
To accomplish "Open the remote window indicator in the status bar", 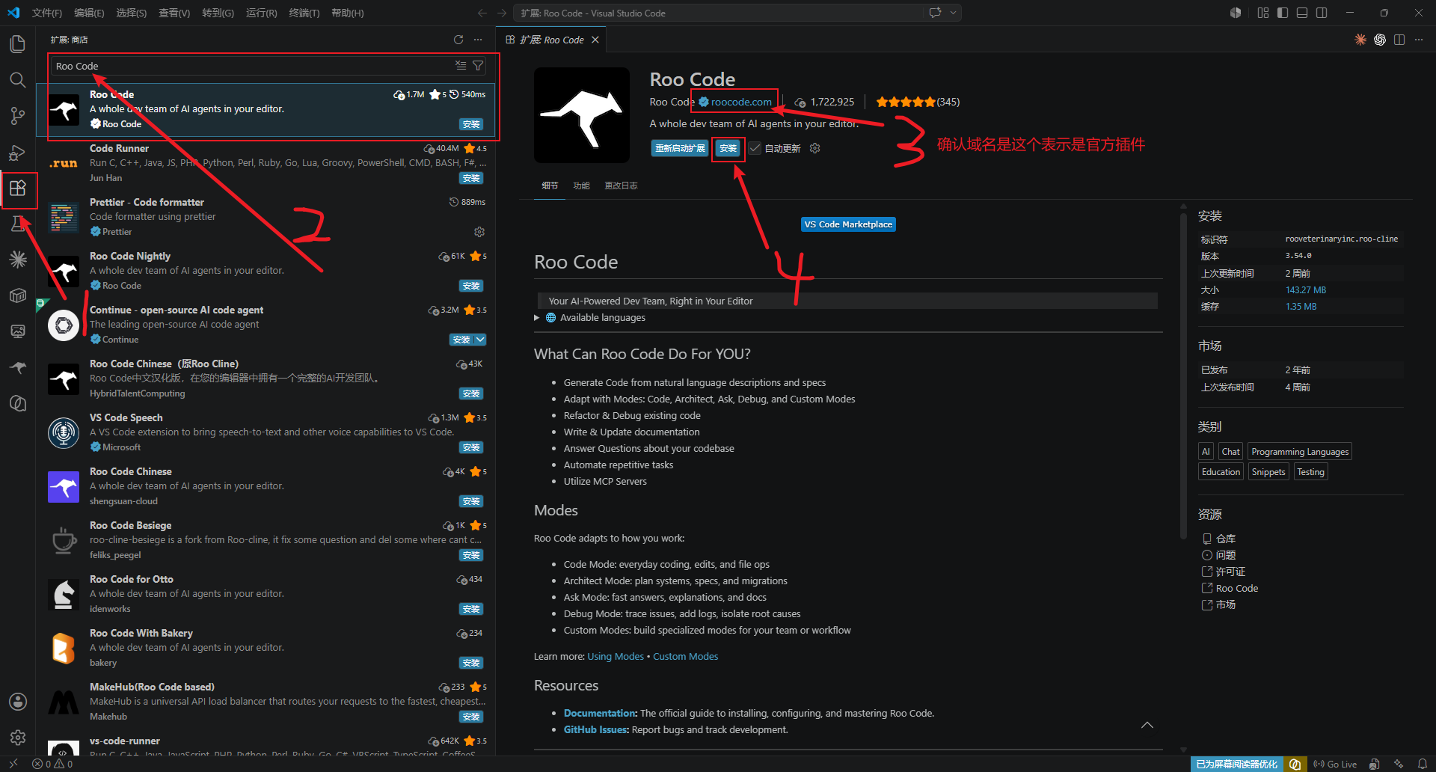I will (x=13, y=764).
